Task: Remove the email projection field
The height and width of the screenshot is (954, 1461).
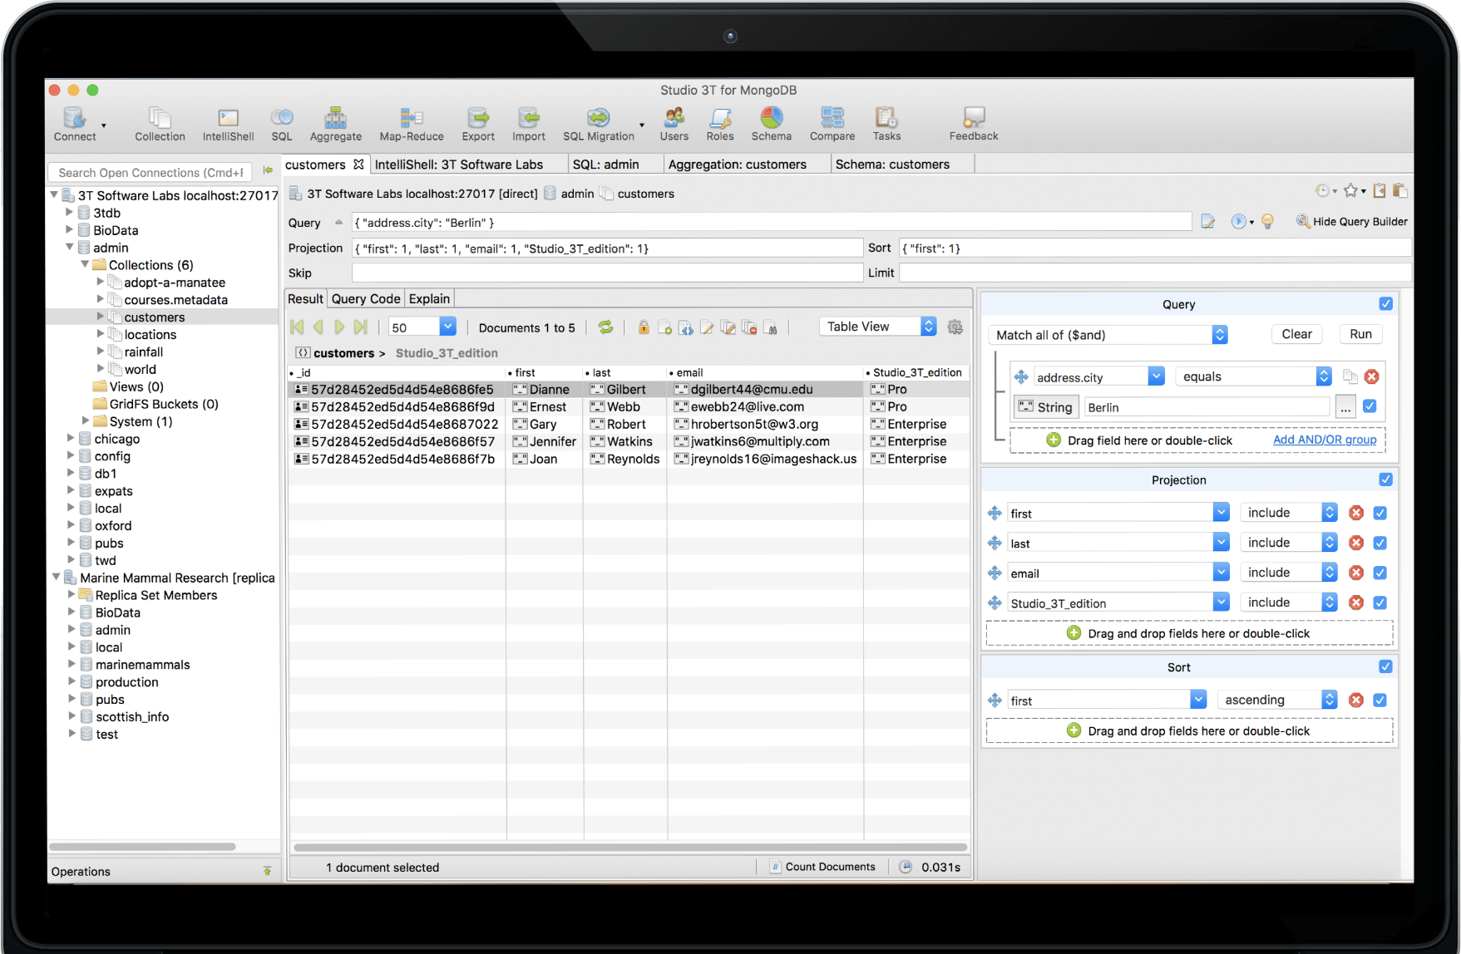Action: click(1356, 573)
